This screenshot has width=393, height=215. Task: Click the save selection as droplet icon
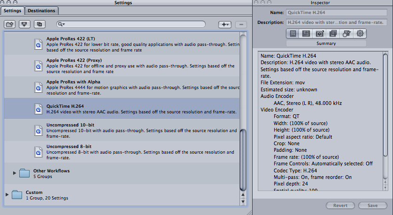[24, 24]
